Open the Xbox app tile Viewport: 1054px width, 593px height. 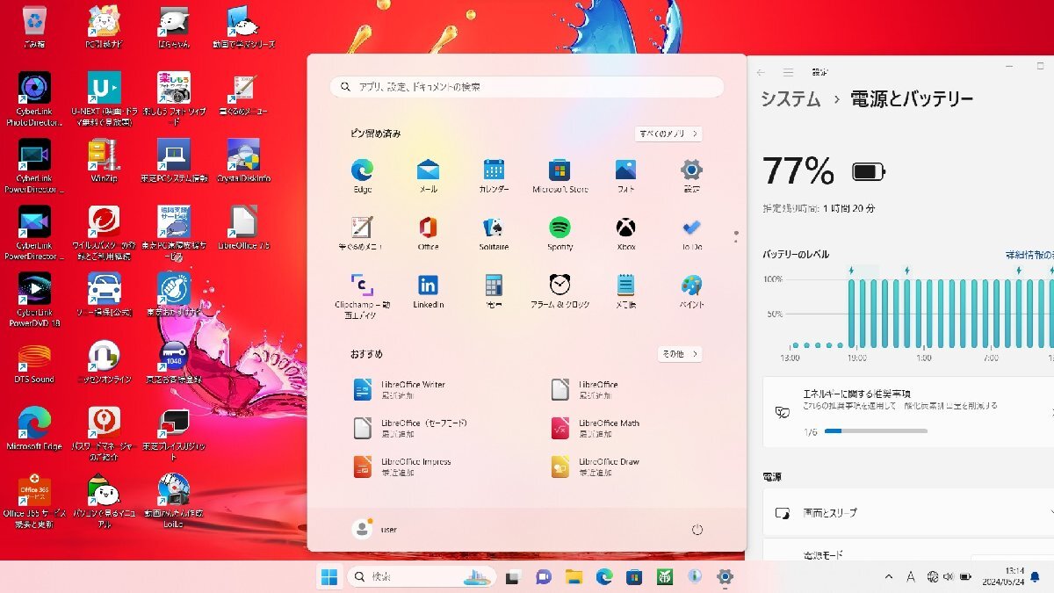[x=625, y=234]
